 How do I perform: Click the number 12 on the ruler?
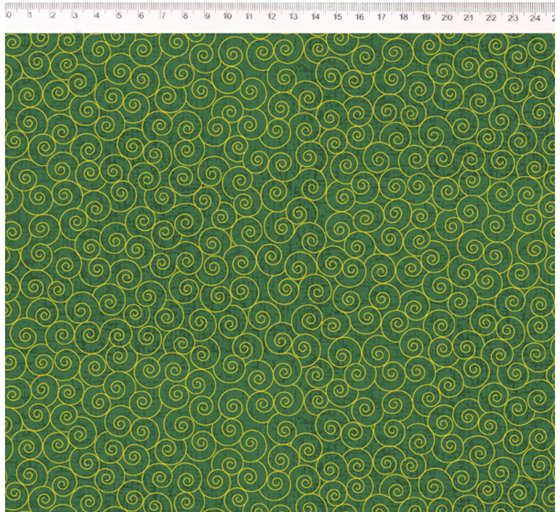click(271, 17)
